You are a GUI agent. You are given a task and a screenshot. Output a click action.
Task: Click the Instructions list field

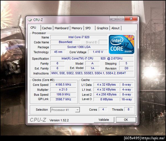[x=92, y=73]
